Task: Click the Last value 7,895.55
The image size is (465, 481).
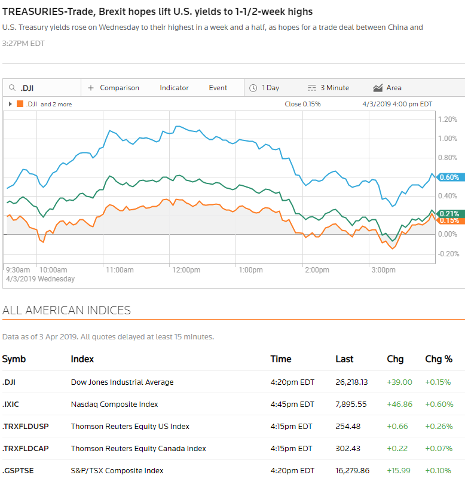Action: pos(351,405)
